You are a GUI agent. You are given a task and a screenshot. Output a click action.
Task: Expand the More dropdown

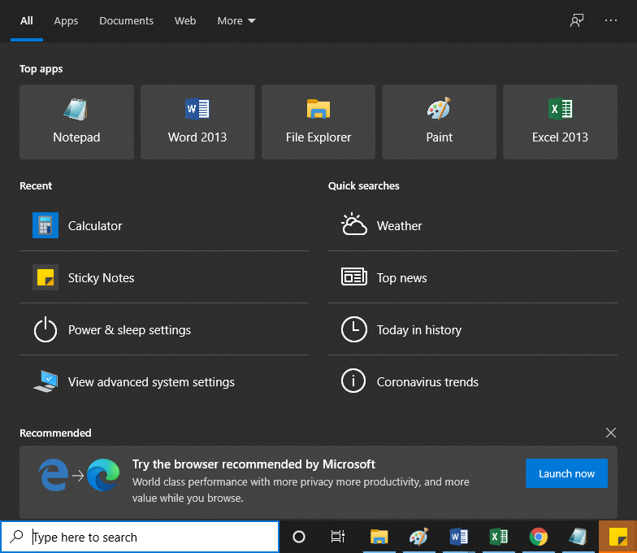click(236, 21)
